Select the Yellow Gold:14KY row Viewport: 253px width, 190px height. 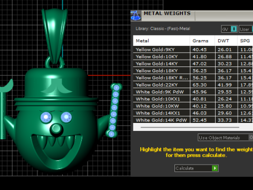[193, 64]
